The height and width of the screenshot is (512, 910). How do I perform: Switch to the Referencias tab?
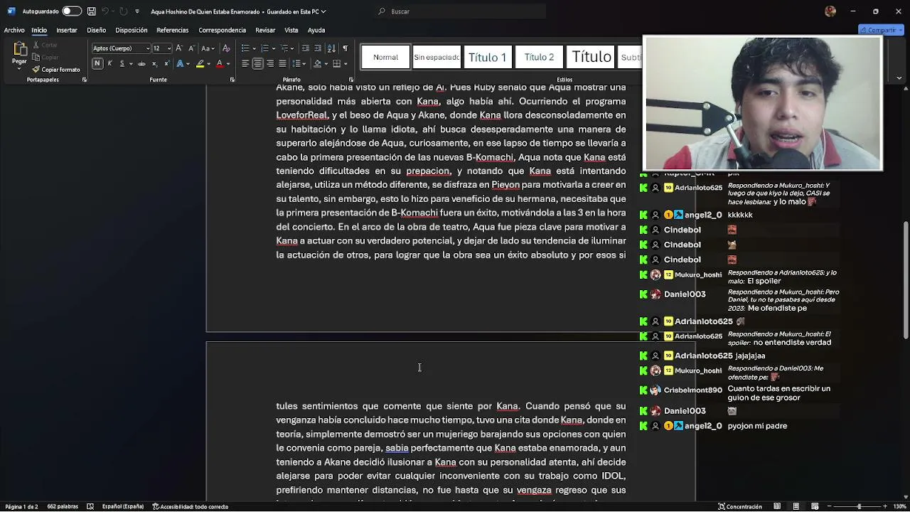(173, 31)
